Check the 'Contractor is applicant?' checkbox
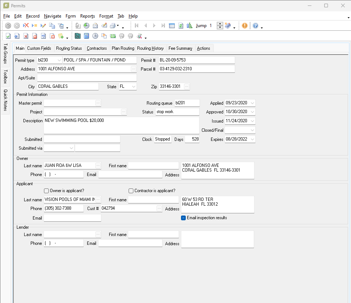The height and width of the screenshot is (303, 351). [131, 191]
